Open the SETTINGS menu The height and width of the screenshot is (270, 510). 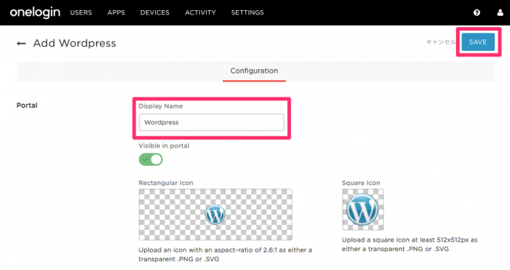click(247, 12)
